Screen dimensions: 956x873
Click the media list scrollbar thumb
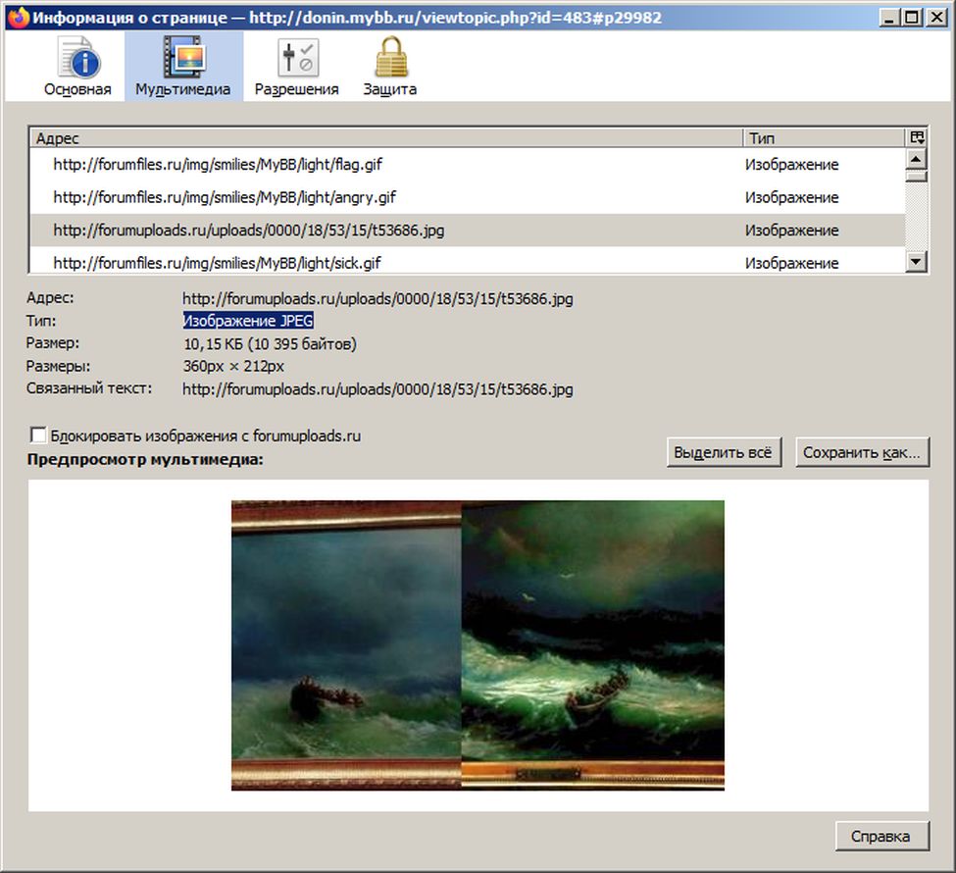click(x=917, y=177)
